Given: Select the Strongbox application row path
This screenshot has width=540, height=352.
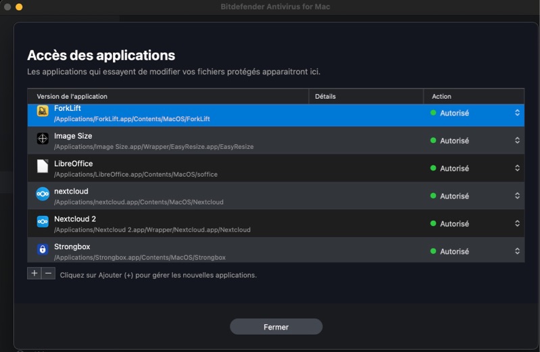Looking at the screenshot, I should [140, 258].
